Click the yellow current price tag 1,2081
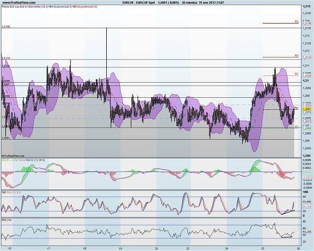 point(307,109)
